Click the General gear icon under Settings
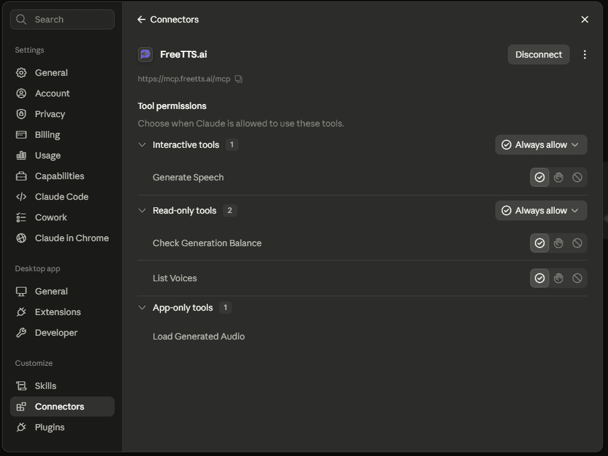 [x=21, y=73]
